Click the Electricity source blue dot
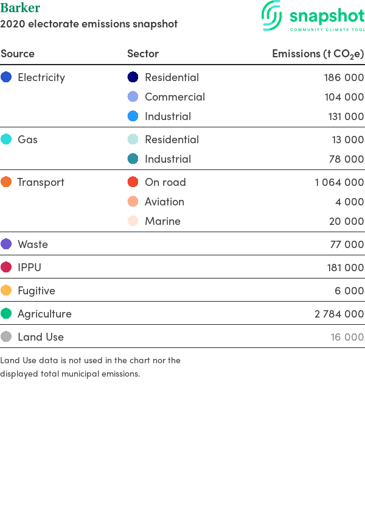 pyautogui.click(x=6, y=77)
